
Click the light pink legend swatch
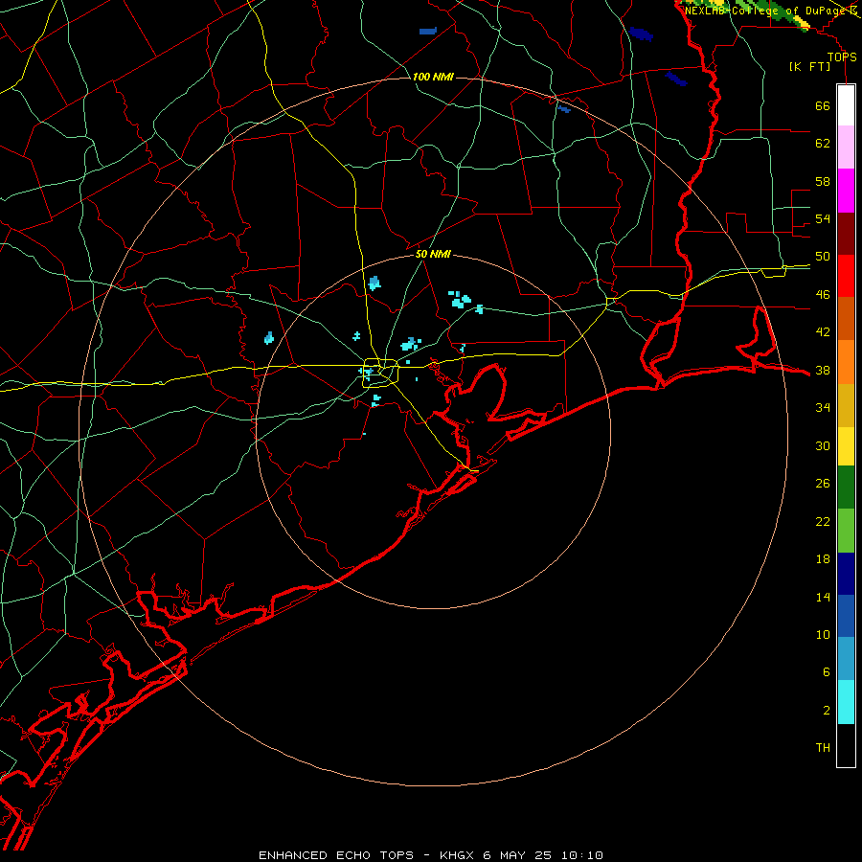click(x=846, y=147)
